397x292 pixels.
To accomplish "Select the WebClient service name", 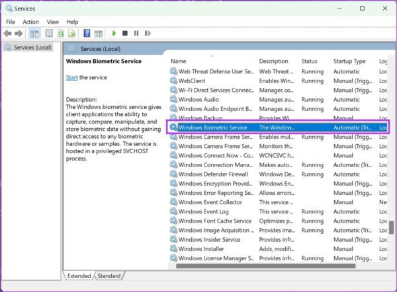I will tap(192, 81).
